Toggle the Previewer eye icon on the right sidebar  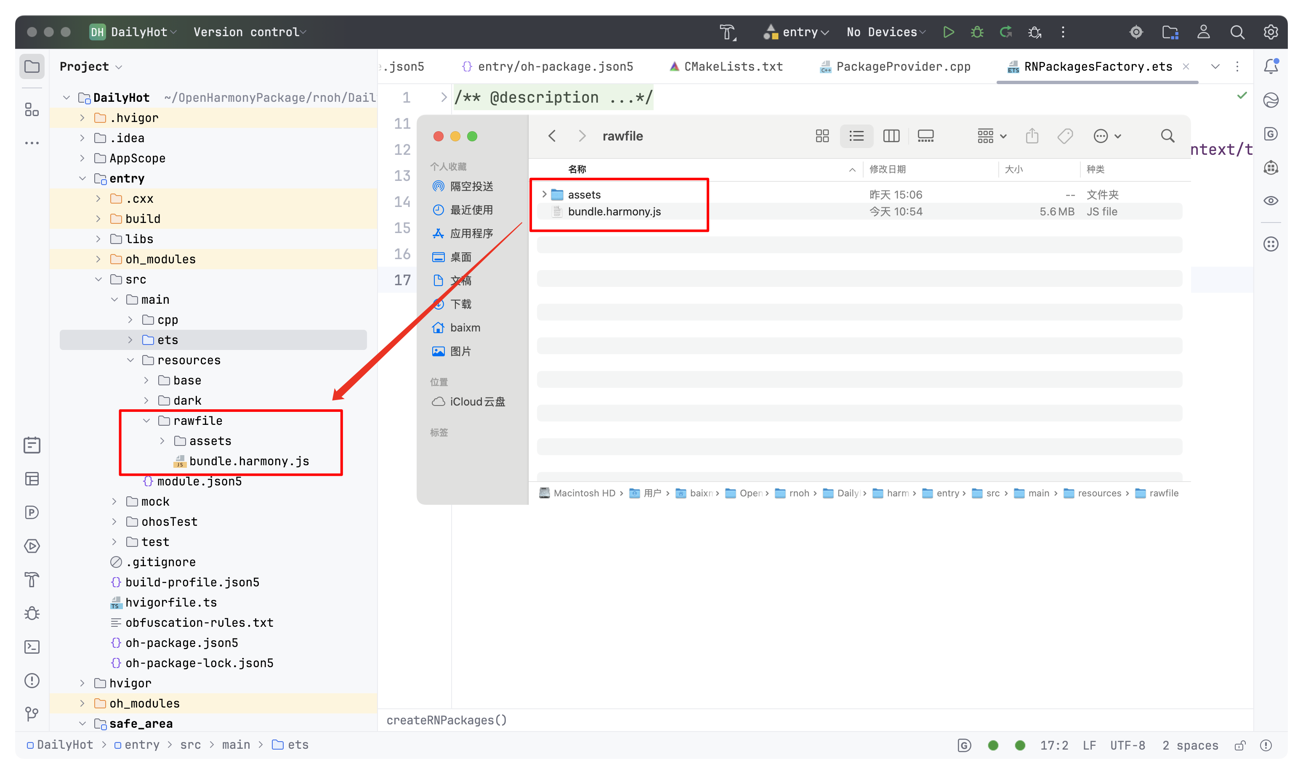(1271, 201)
